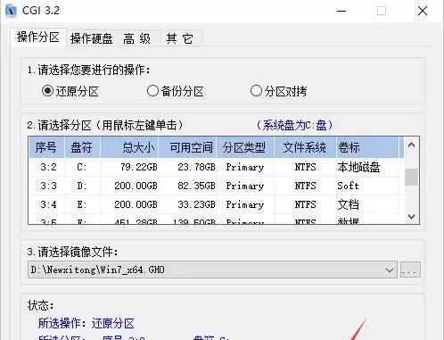Click the partition list scrollbar thumb
The image size is (444, 340).
click(x=411, y=177)
